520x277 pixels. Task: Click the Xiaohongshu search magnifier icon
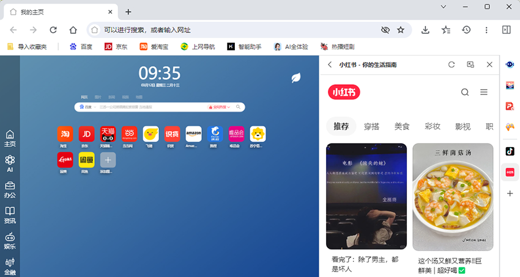(x=465, y=92)
